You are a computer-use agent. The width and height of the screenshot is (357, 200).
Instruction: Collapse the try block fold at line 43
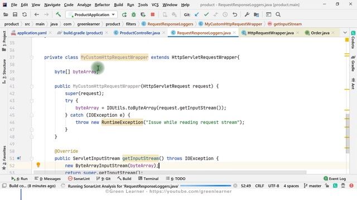(x=32, y=101)
